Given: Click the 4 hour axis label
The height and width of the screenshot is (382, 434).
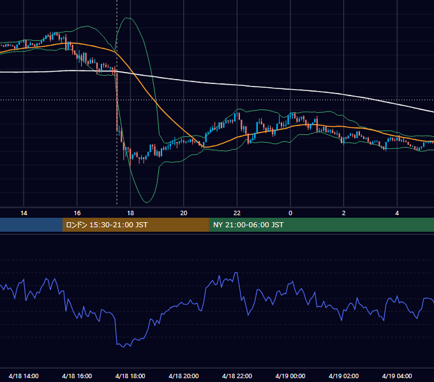Looking at the screenshot, I should tap(397, 213).
